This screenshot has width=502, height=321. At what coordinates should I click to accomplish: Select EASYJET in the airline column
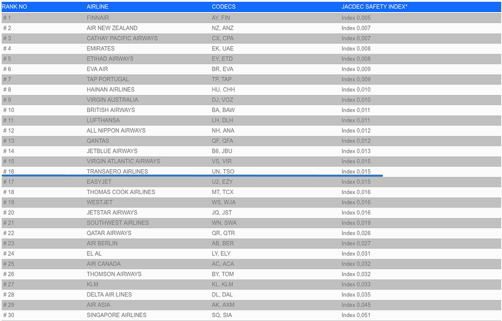[99, 182]
